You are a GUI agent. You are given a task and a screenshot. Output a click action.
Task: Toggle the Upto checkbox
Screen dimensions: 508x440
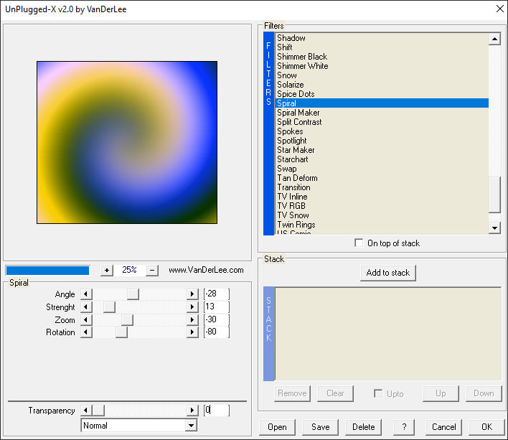pyautogui.click(x=377, y=393)
